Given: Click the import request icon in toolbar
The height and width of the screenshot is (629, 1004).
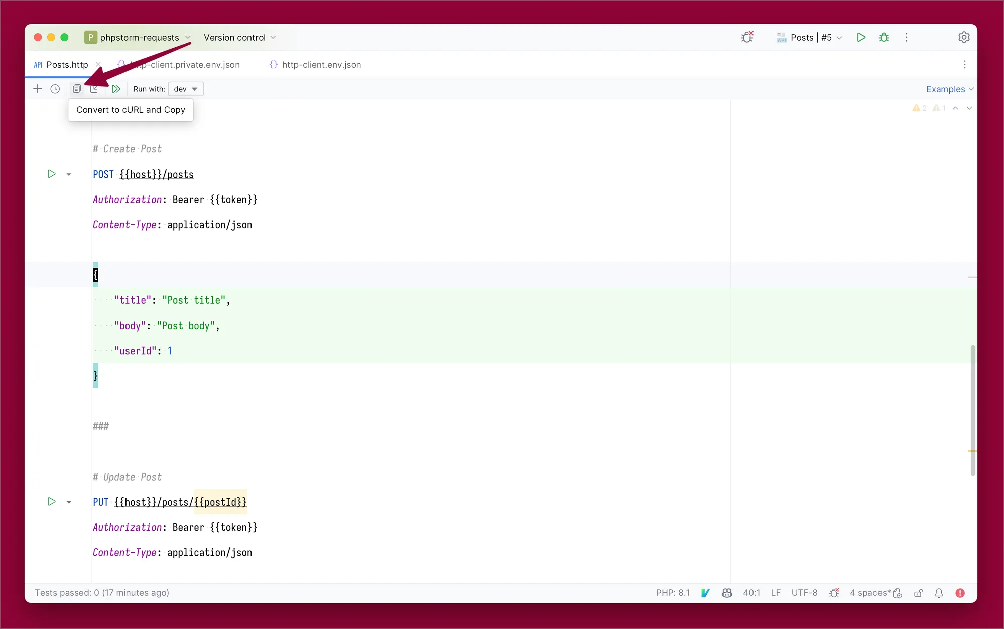Looking at the screenshot, I should [94, 89].
